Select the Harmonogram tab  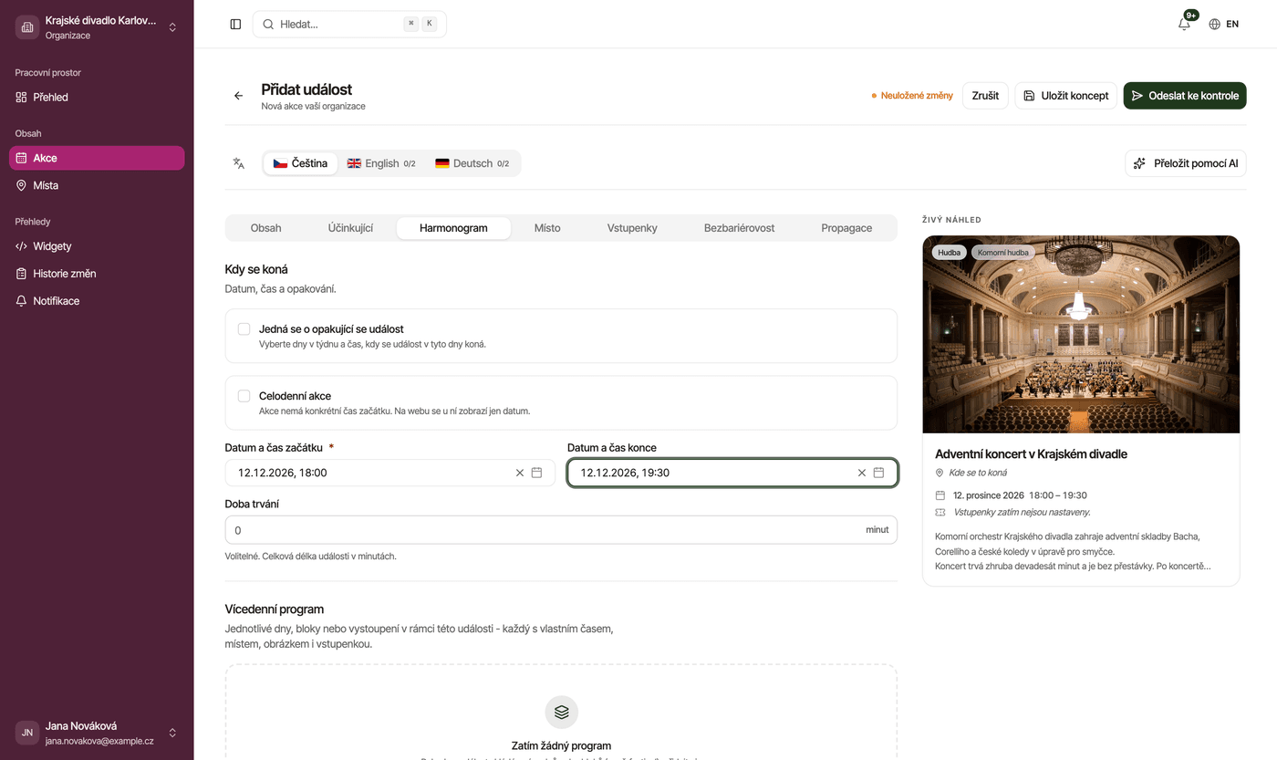(453, 228)
